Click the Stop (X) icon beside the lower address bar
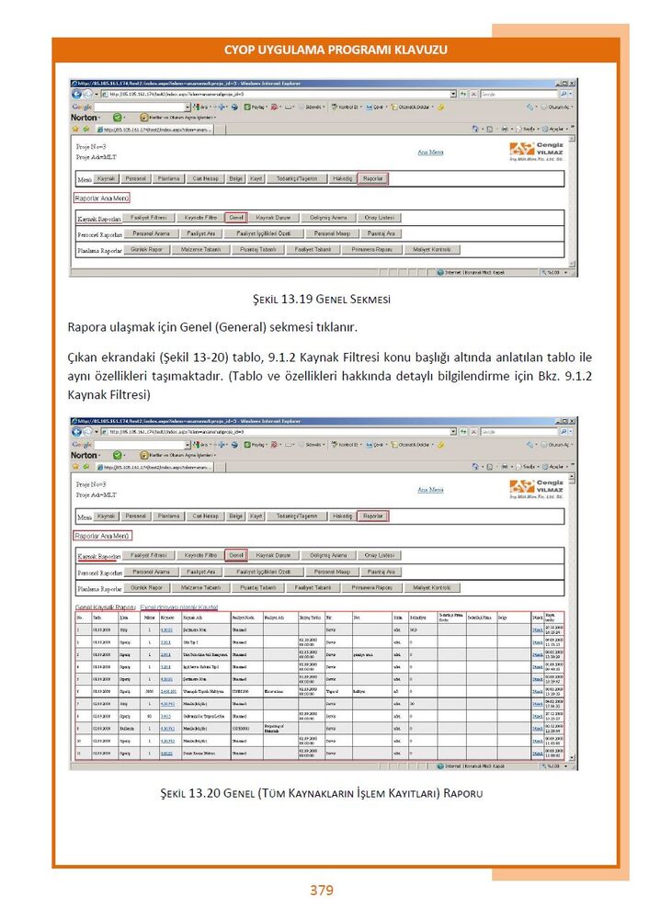This screenshot has height=919, width=649. point(473,431)
